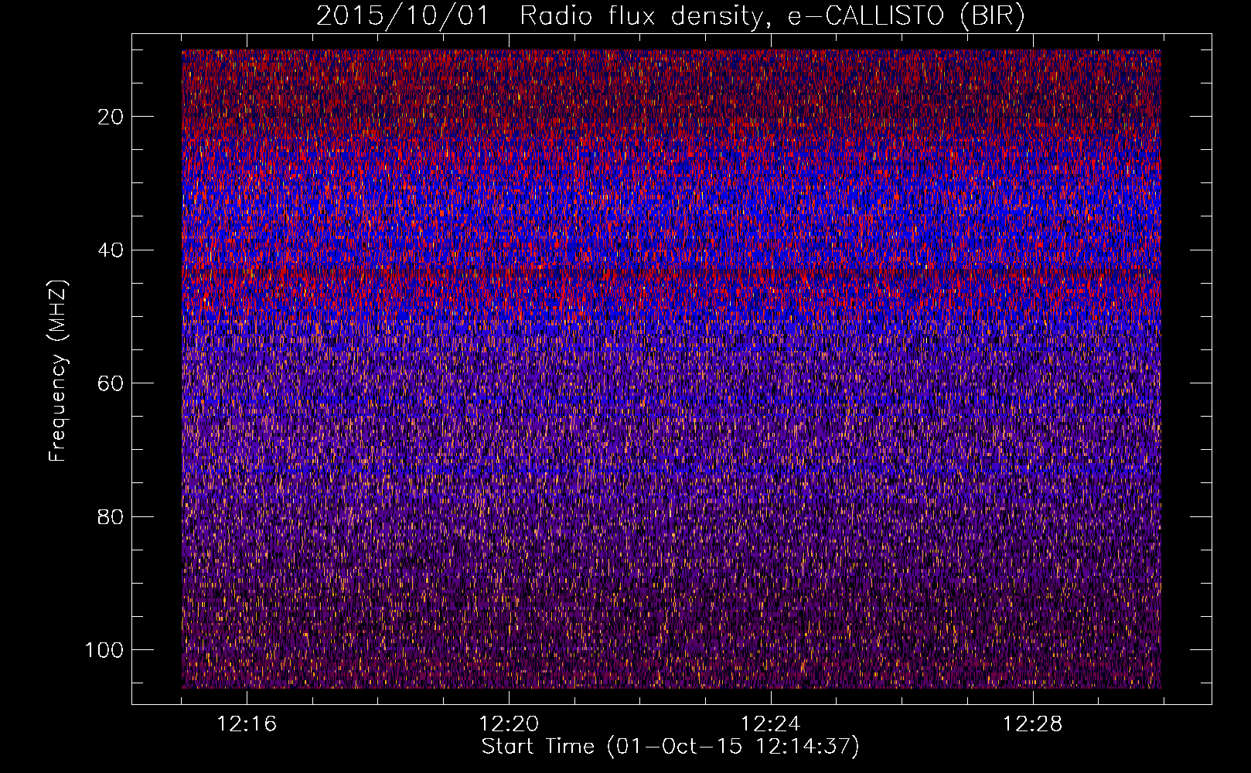The image size is (1251, 773).
Task: Click the plot title "Radio flux density, e-CALLISTO (BIR)"
Action: click(772, 15)
